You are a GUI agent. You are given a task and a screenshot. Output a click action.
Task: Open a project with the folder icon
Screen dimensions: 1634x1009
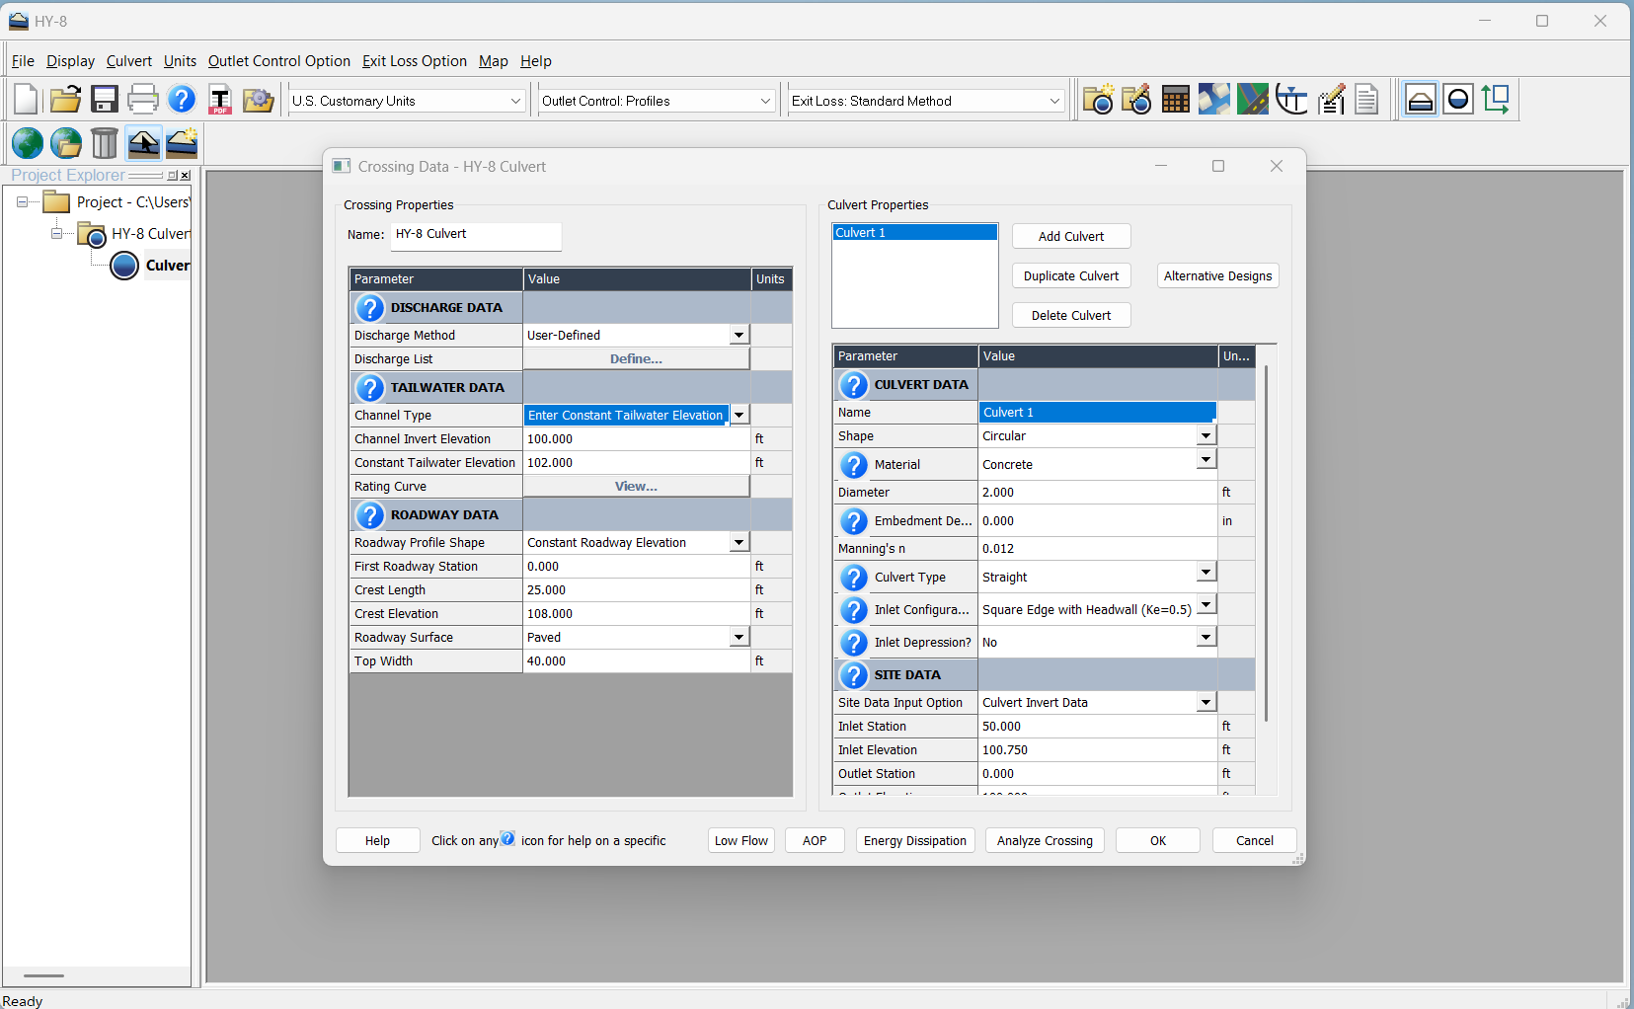(x=65, y=100)
